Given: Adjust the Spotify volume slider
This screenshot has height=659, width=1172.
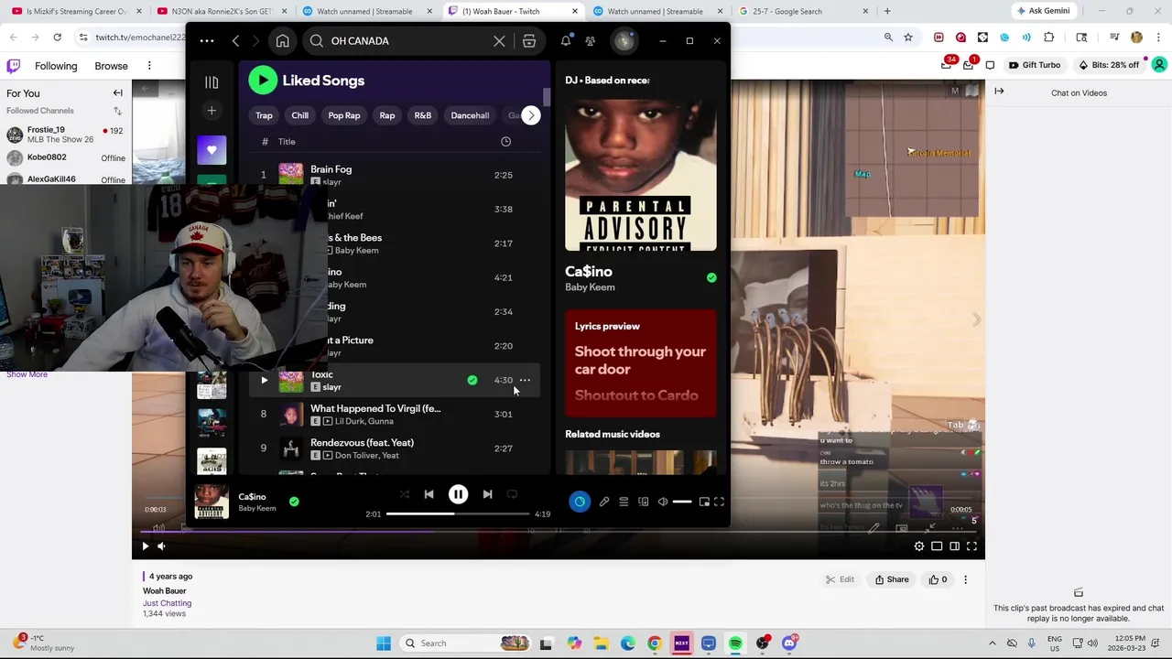Looking at the screenshot, I should [x=682, y=502].
